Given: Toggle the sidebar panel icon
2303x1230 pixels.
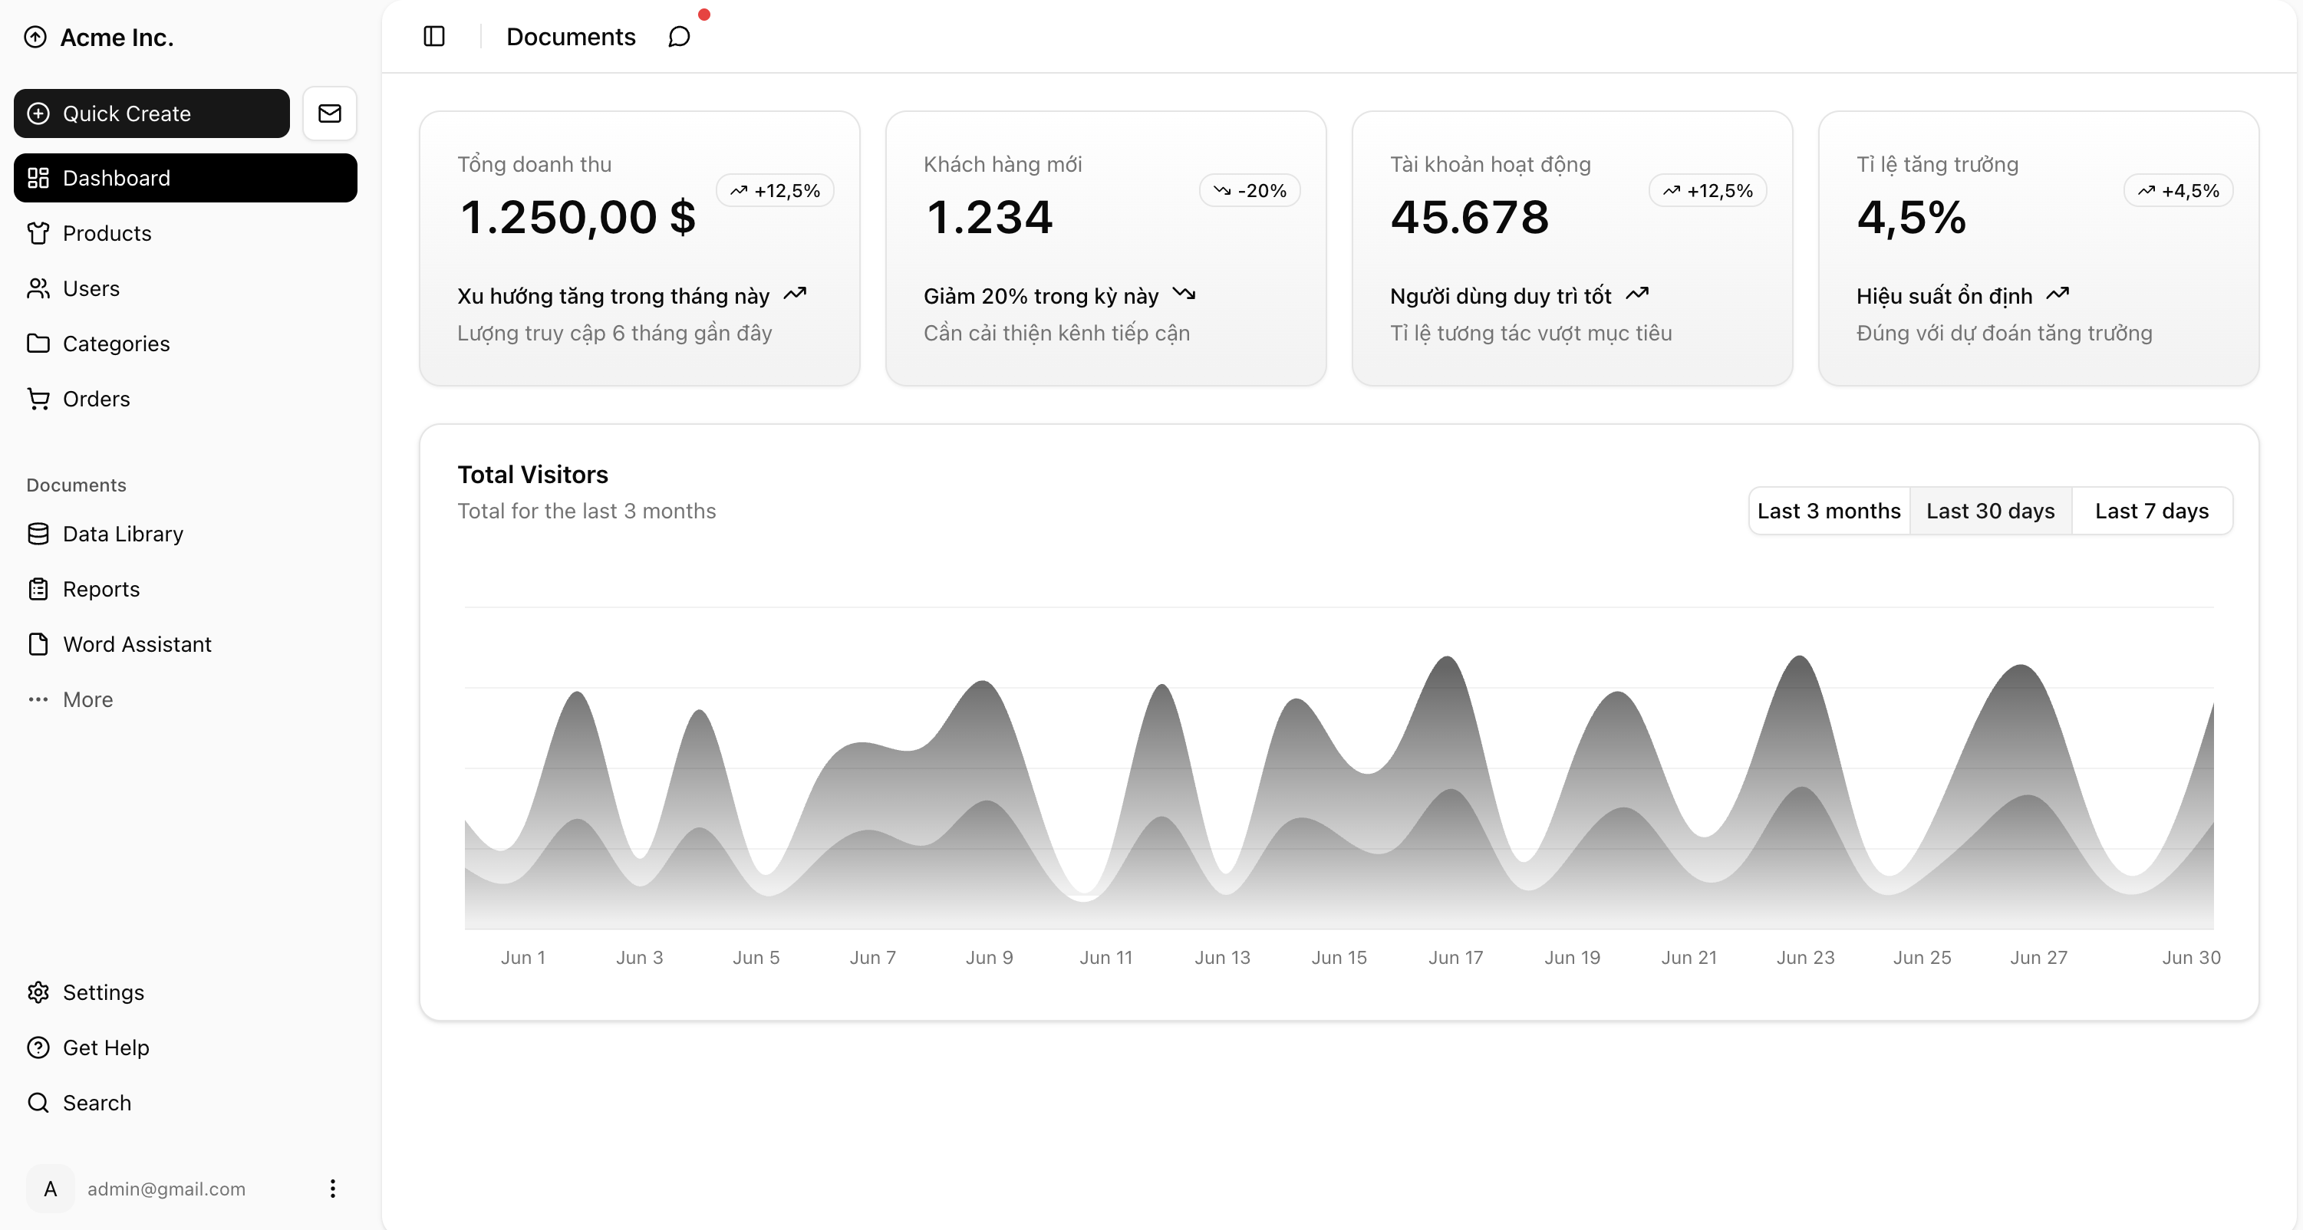Looking at the screenshot, I should [433, 37].
